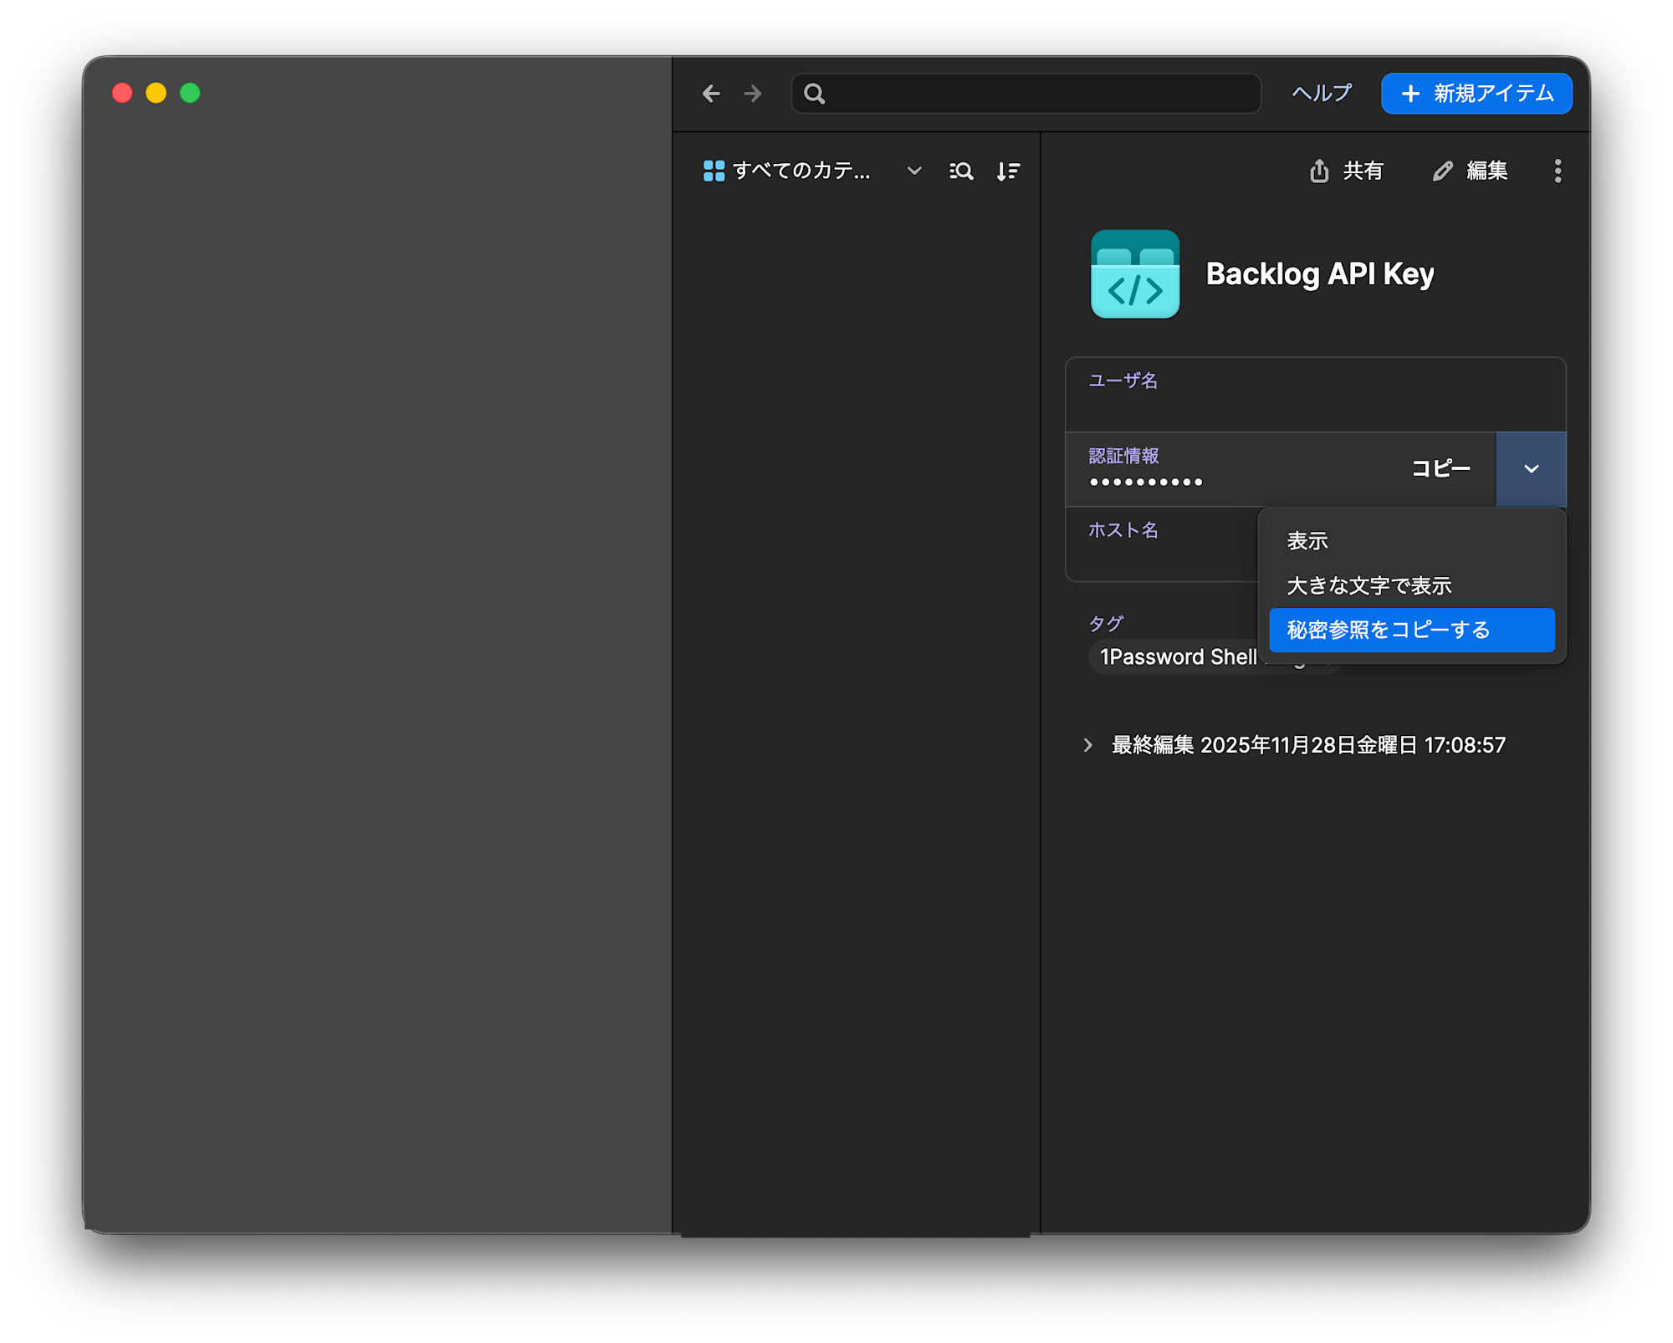Navigate forward using the right arrow

pos(752,94)
